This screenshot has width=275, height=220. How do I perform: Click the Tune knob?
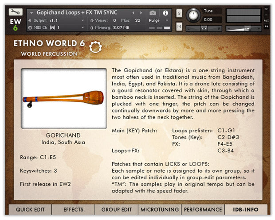193,15
